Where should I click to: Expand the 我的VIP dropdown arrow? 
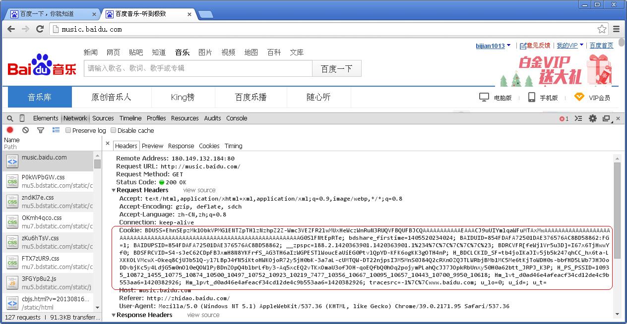[x=581, y=45]
